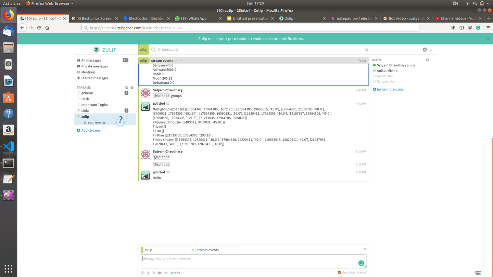Switch to 15 Best Linux Screen tab
This screenshot has width=493, height=277.
(x=95, y=18)
